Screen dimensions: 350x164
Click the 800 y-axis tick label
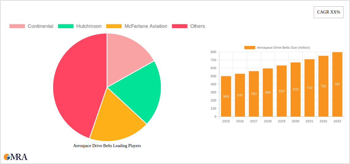pyautogui.click(x=213, y=52)
